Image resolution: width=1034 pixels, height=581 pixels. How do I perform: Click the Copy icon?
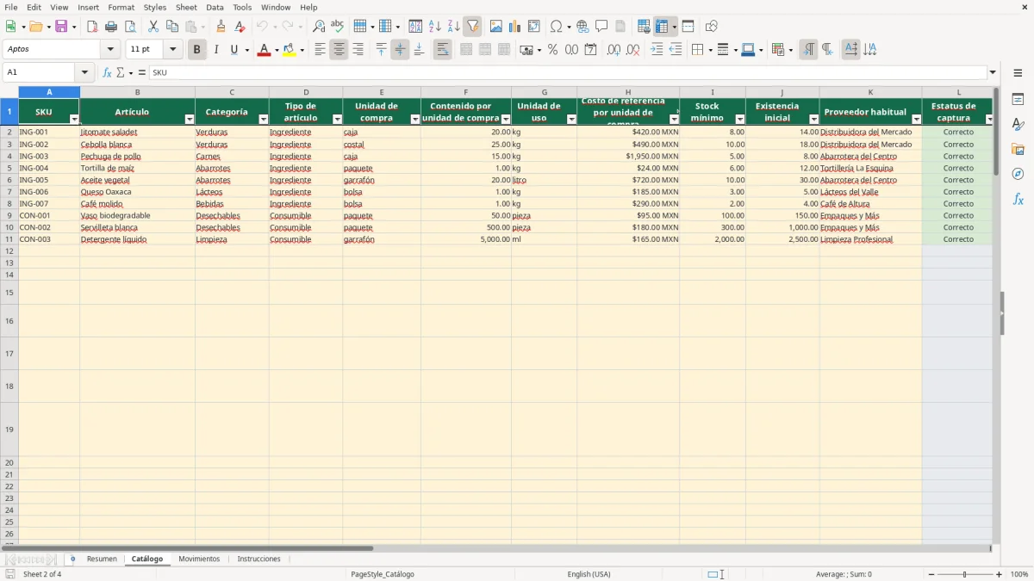(x=172, y=27)
